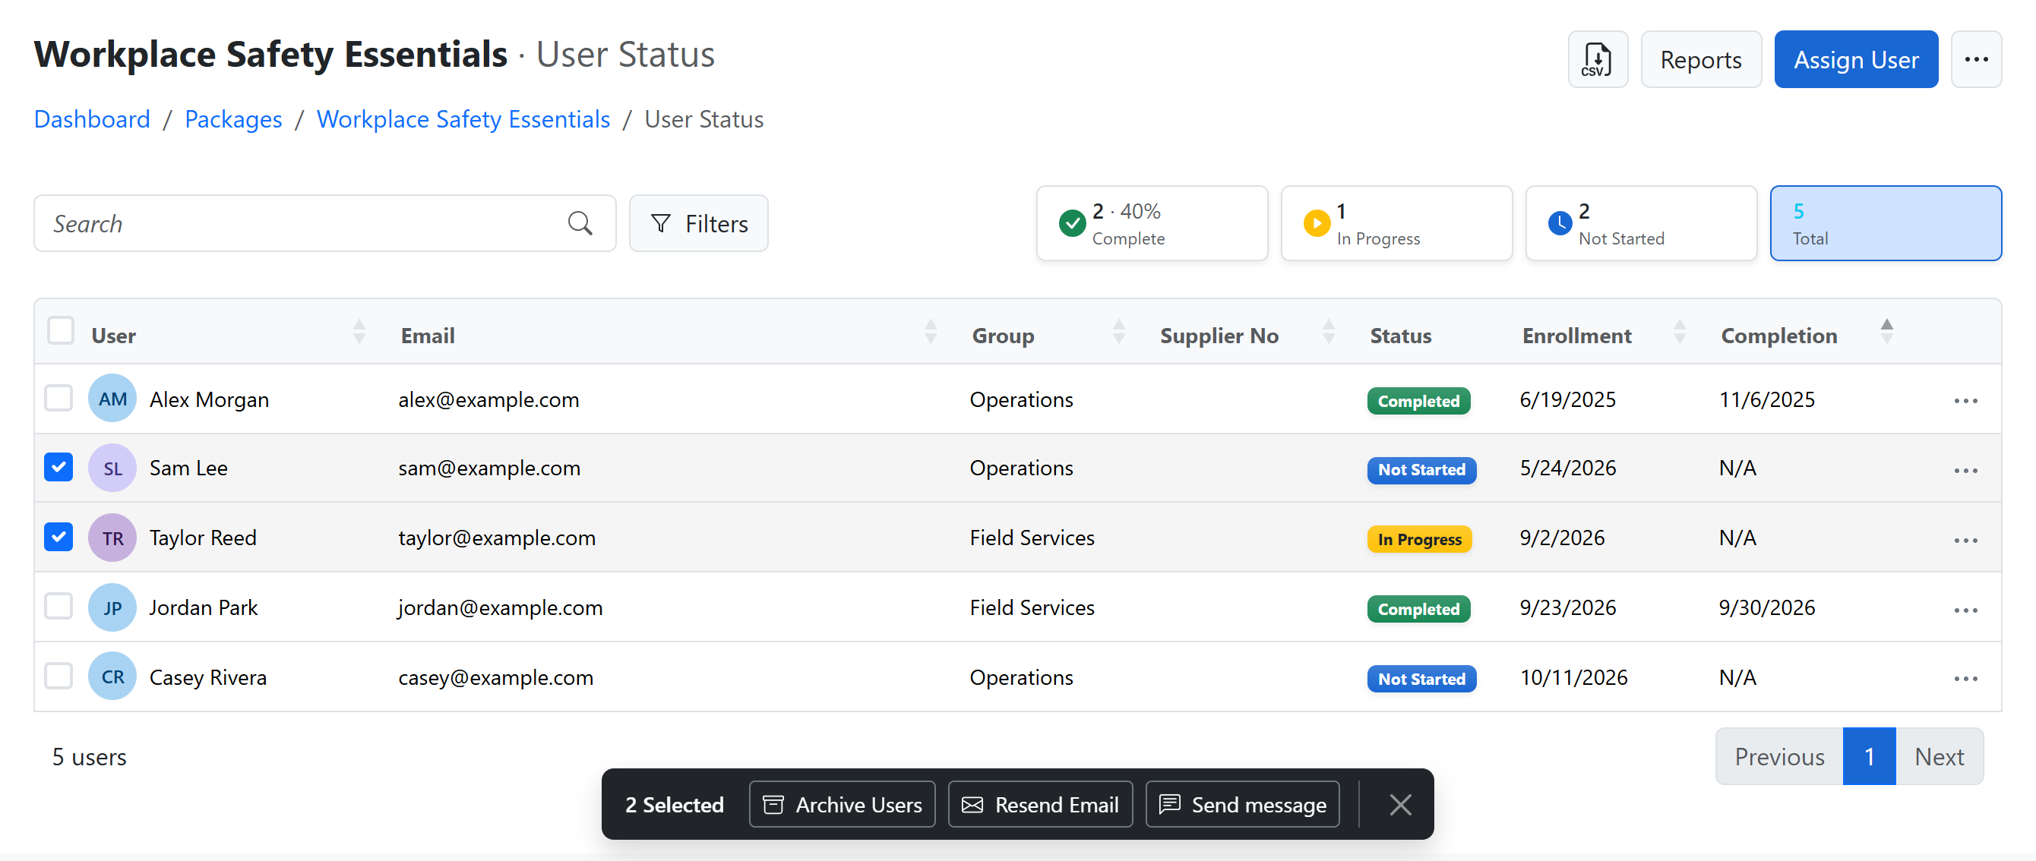The image size is (2036, 861).
Task: Uncheck the Sam Lee checkbox
Action: pyautogui.click(x=58, y=468)
